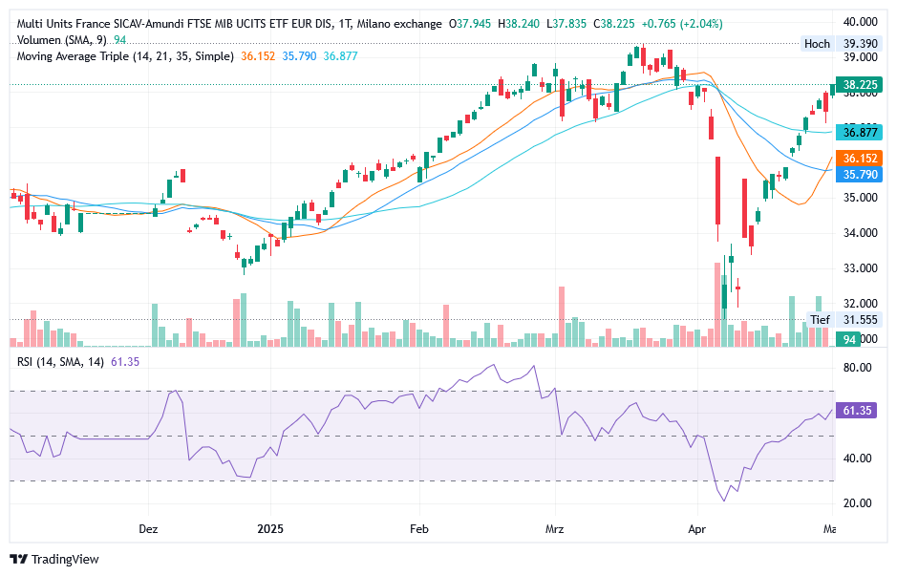Click the volume value 94 in the legend

click(119, 40)
